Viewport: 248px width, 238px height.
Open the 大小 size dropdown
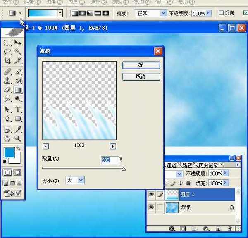click(x=75, y=180)
